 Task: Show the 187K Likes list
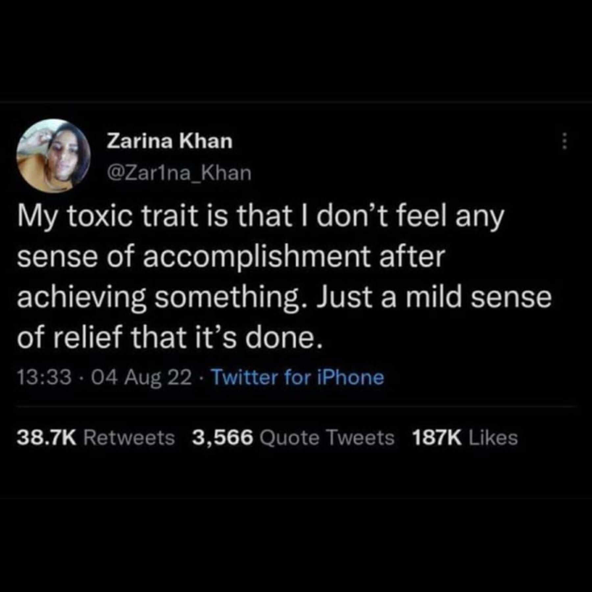(465, 438)
